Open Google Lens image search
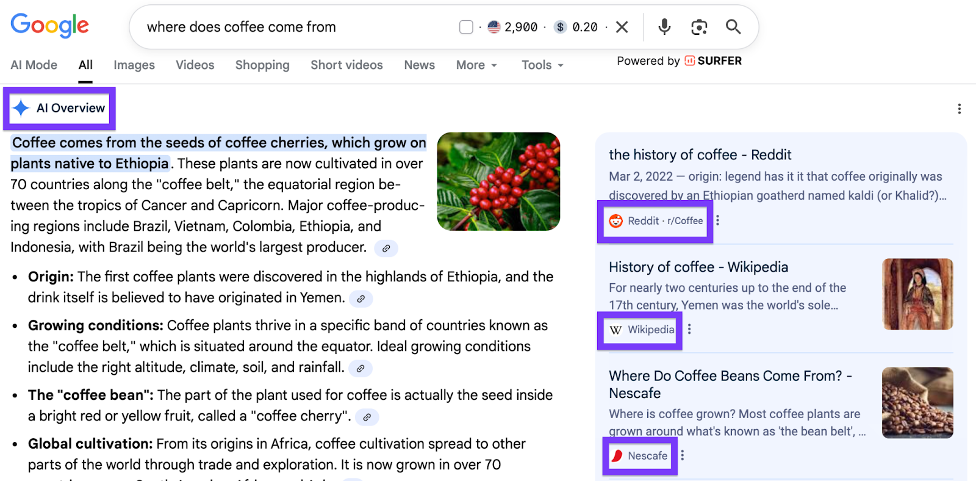Viewport: 976px width, 481px height. [x=699, y=27]
